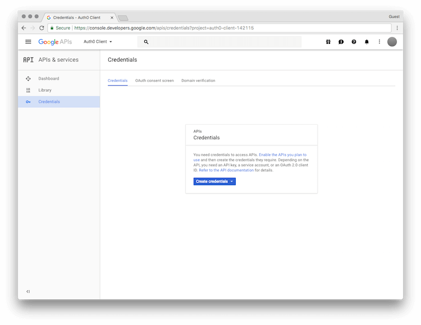Screen dimensions: 421x325
Task: Click the API logo in sidebar header
Action: 28,59
